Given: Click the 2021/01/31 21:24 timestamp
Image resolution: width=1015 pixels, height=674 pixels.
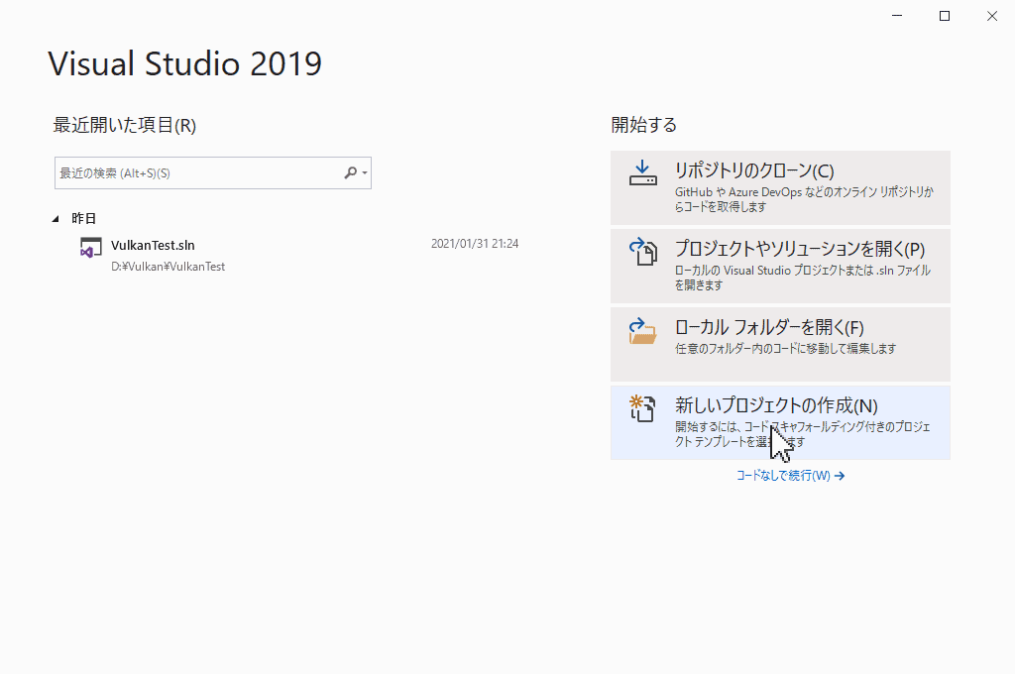Looking at the screenshot, I should pos(475,244).
